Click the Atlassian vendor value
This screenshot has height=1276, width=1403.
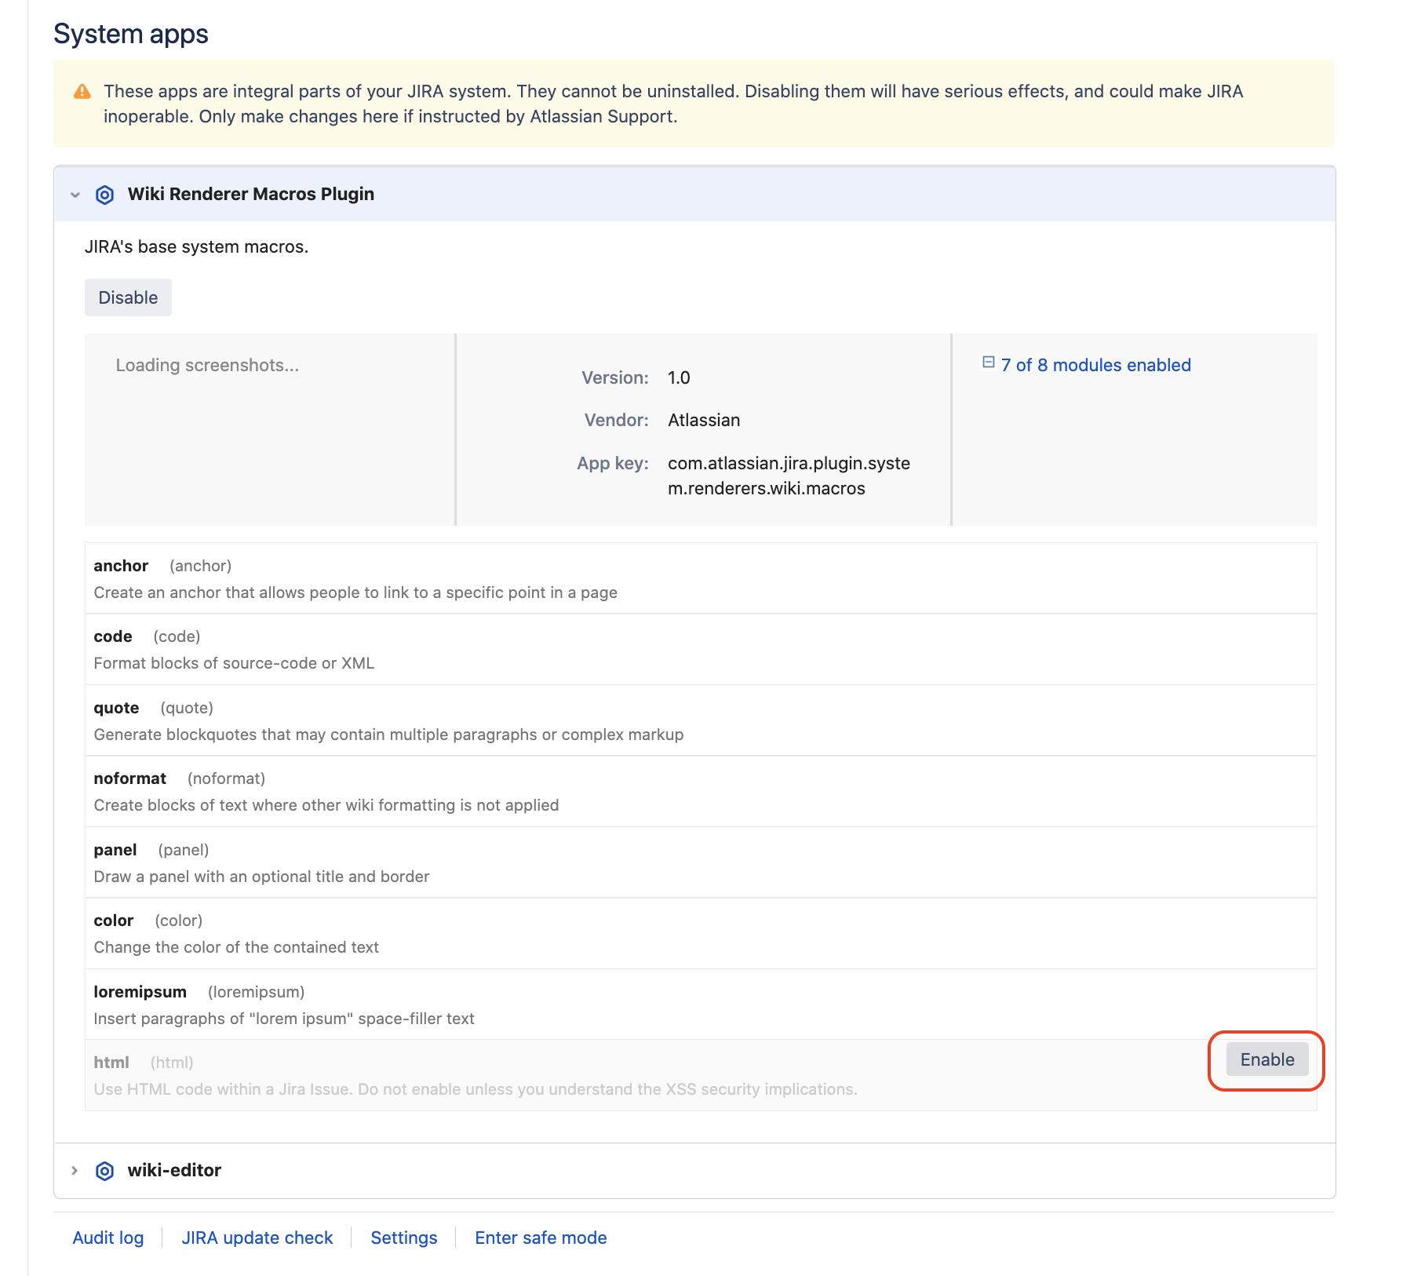(704, 420)
